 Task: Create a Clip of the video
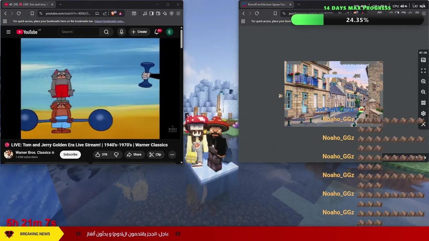pyautogui.click(x=155, y=154)
